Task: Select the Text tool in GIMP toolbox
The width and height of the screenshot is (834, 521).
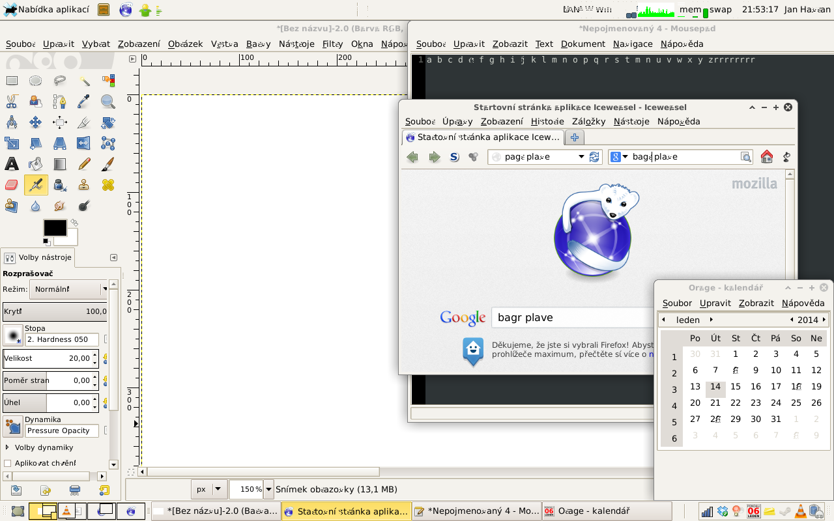Action: point(12,163)
